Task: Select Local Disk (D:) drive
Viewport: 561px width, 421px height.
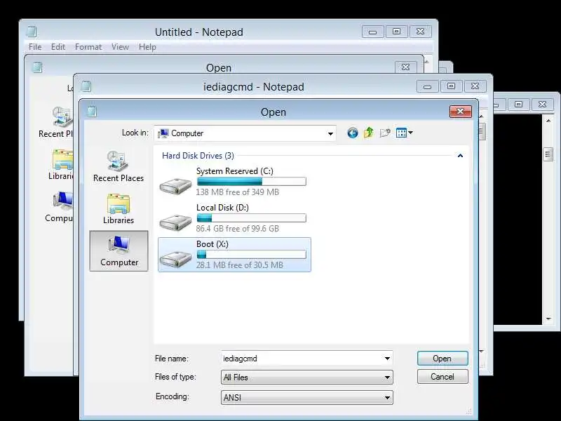Action: pos(234,218)
